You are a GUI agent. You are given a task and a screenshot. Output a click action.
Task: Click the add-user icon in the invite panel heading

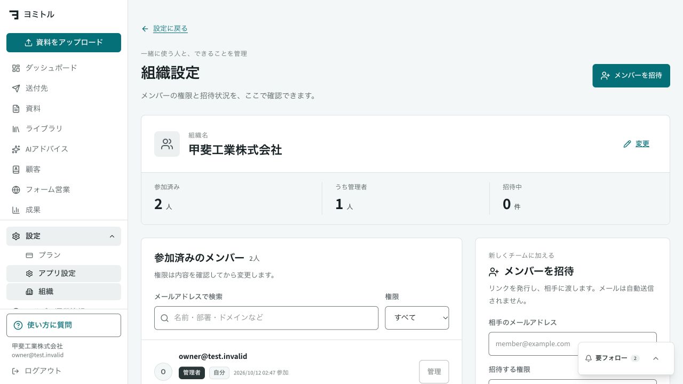coord(494,272)
